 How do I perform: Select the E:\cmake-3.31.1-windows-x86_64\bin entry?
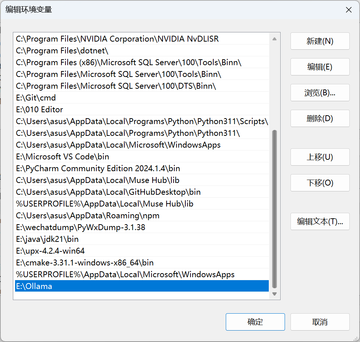tap(142, 262)
